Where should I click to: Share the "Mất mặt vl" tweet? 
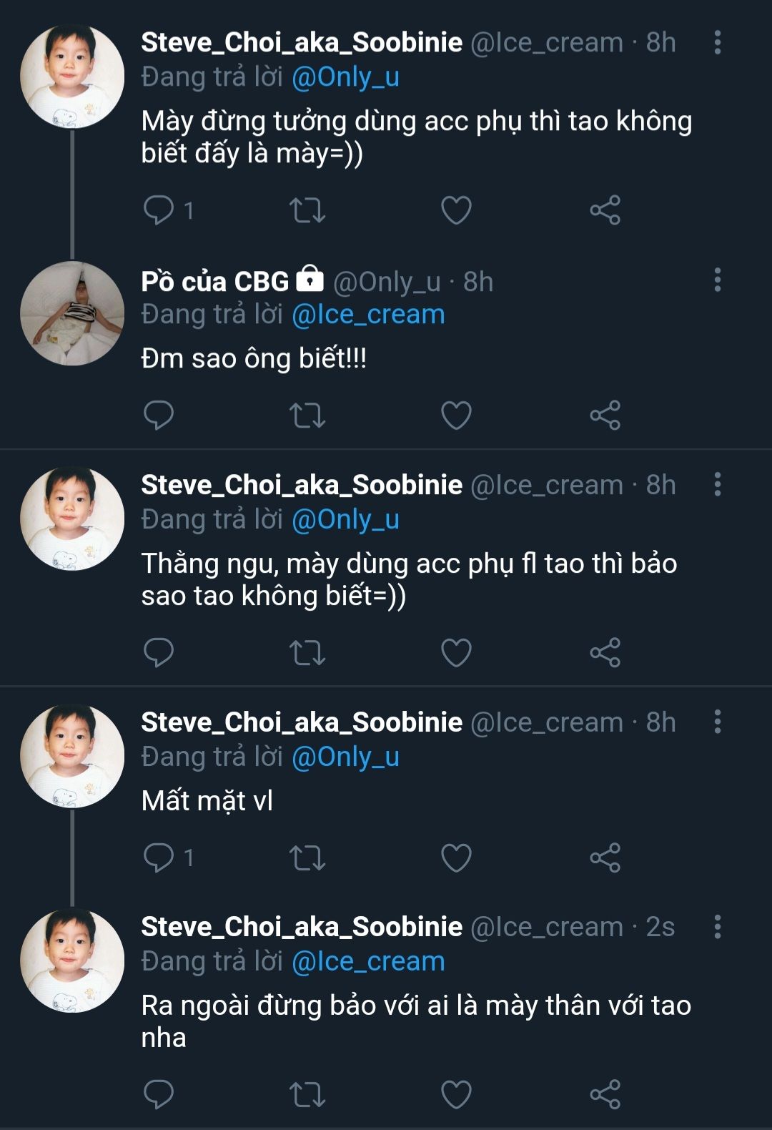[605, 858]
